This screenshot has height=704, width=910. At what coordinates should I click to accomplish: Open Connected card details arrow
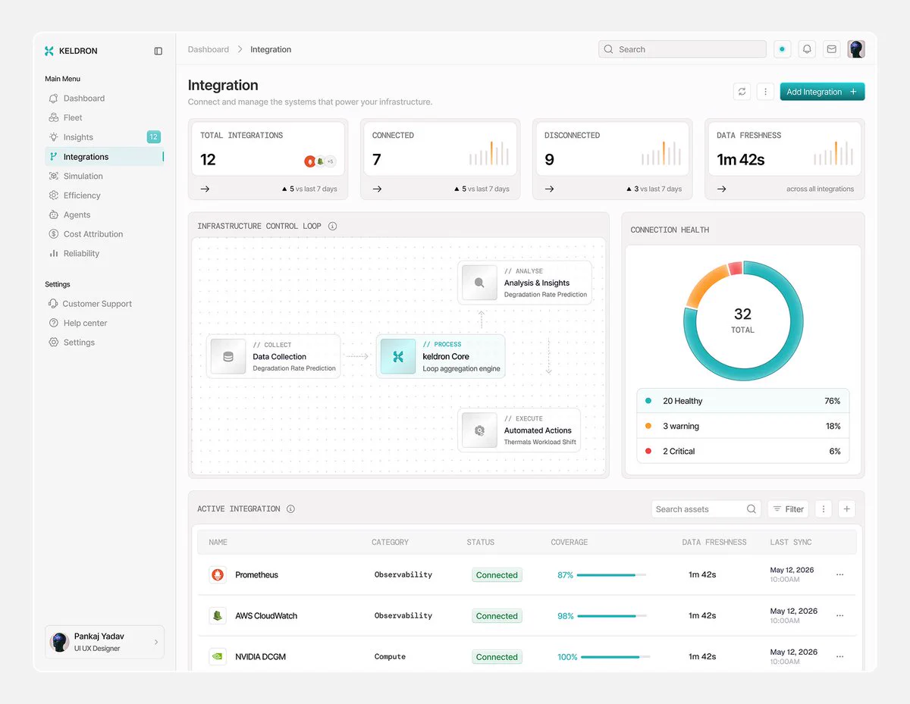378,189
